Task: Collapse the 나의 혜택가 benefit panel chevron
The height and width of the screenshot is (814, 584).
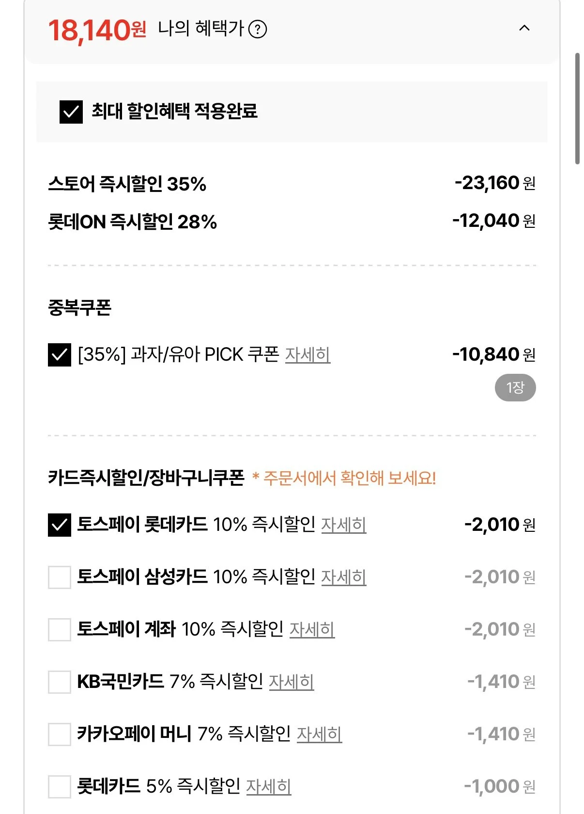Action: pyautogui.click(x=524, y=28)
